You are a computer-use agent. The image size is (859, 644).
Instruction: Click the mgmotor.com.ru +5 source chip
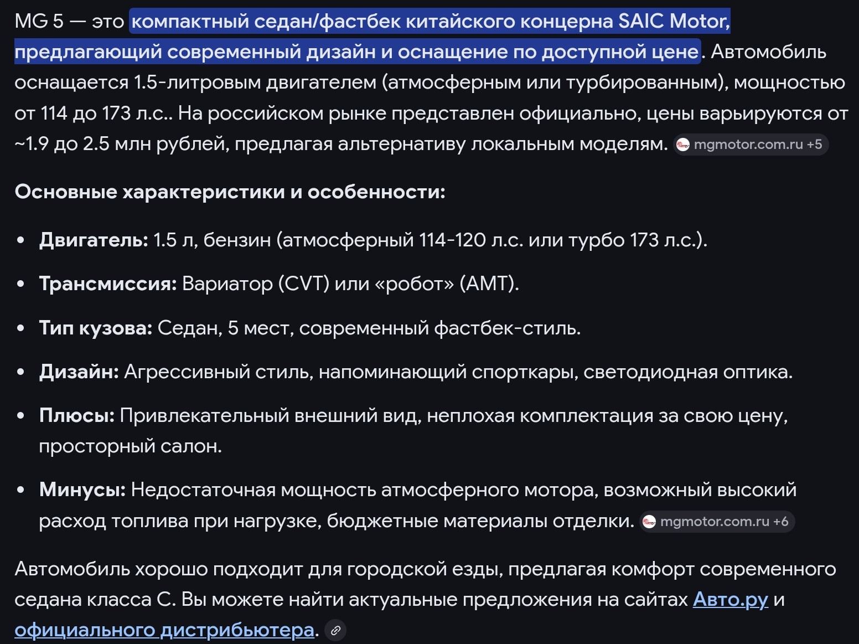pyautogui.click(x=751, y=145)
